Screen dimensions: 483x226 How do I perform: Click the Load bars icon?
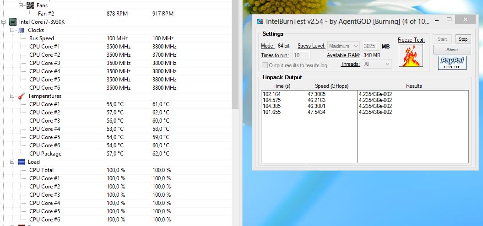[21, 162]
